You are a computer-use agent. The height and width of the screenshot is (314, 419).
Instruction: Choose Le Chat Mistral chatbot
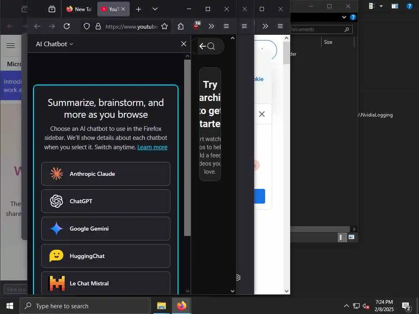[106, 283]
